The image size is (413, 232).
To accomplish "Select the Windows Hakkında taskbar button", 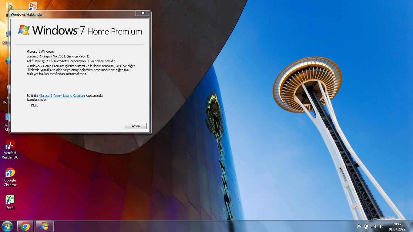I will tap(45, 226).
